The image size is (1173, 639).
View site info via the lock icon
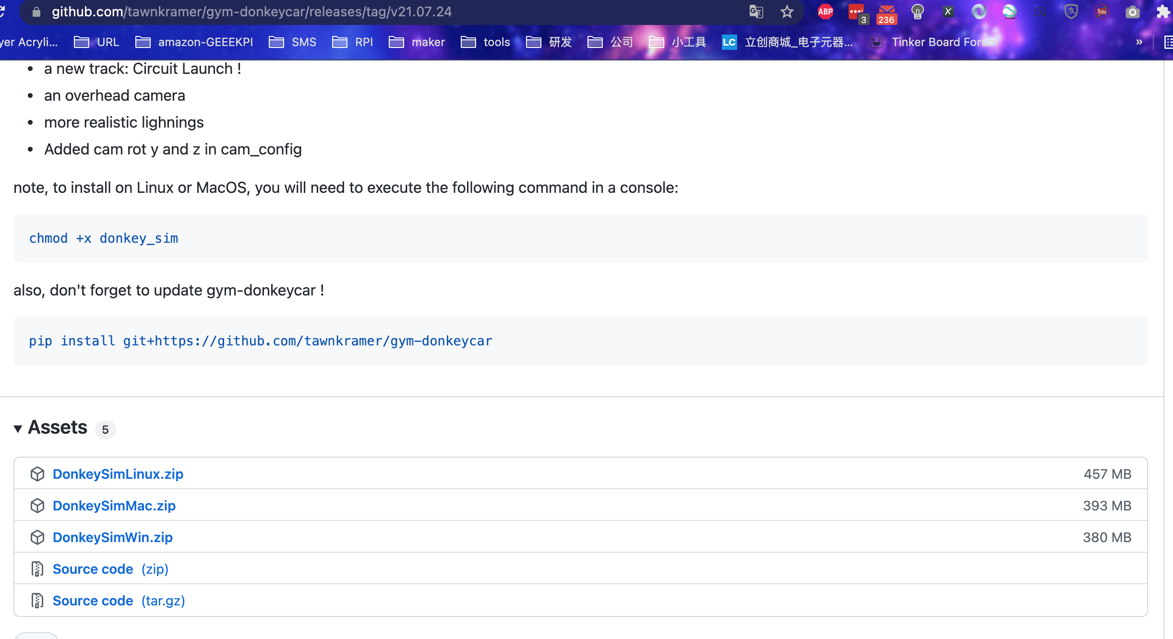click(x=36, y=12)
